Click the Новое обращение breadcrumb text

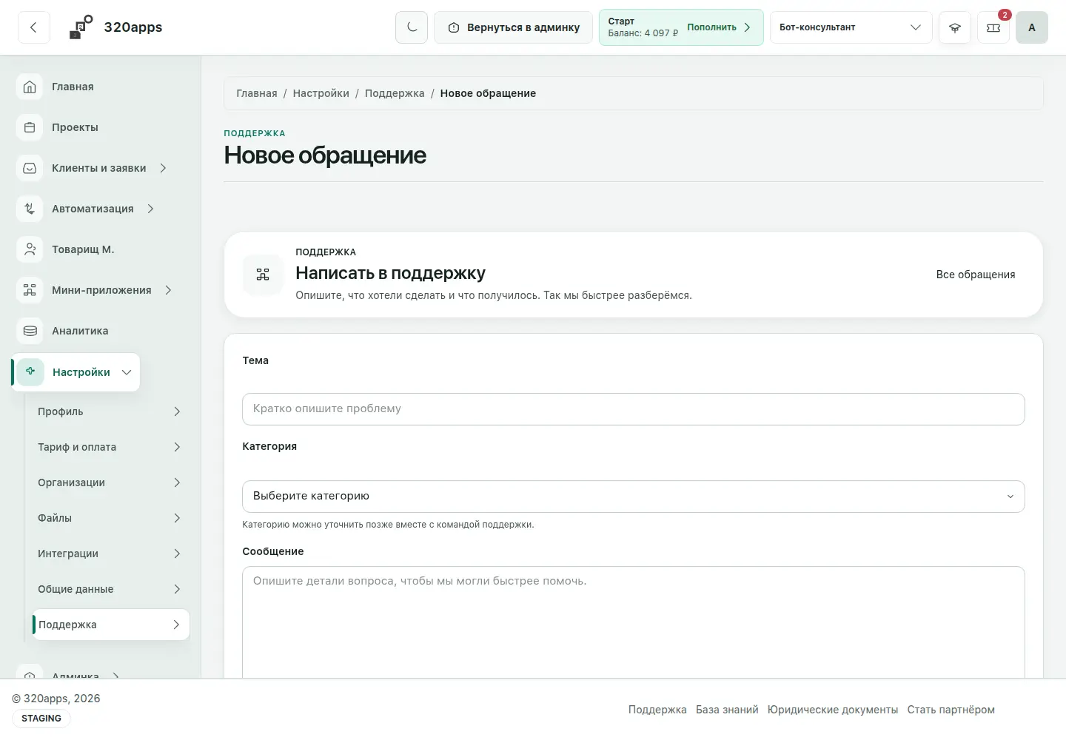pos(488,93)
